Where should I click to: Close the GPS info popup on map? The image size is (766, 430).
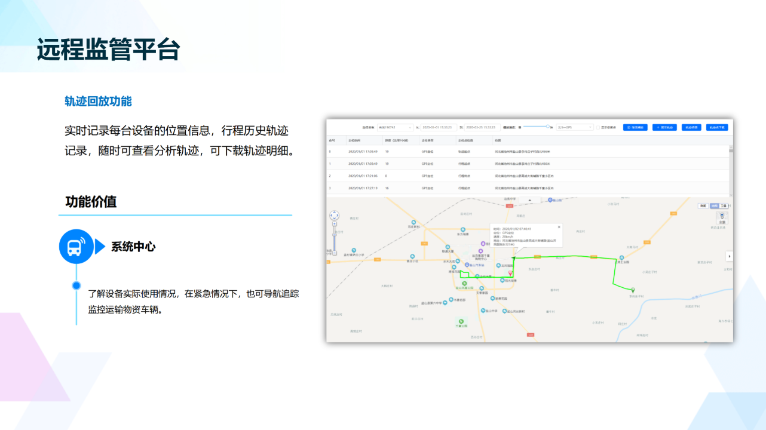pyautogui.click(x=559, y=227)
